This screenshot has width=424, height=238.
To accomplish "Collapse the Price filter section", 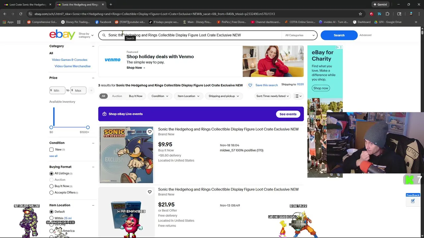I will [93, 78].
